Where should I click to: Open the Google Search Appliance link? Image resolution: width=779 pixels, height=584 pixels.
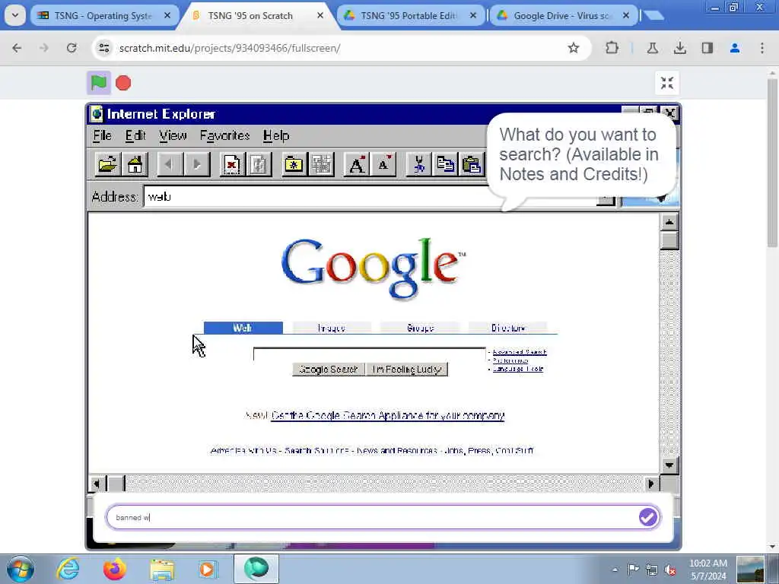point(388,416)
